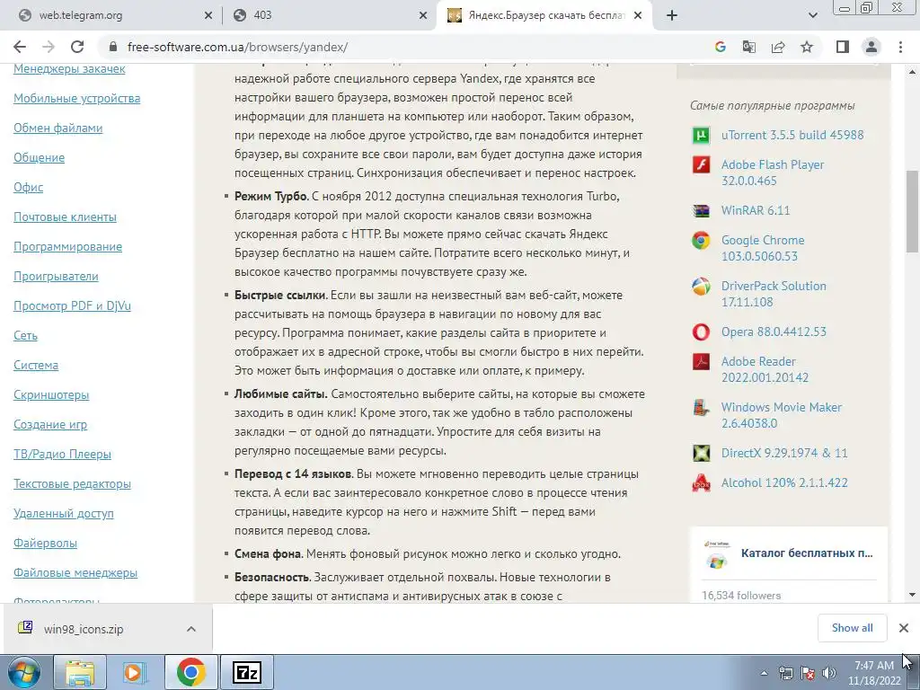Open the Почтовые клиенты category

pos(65,217)
